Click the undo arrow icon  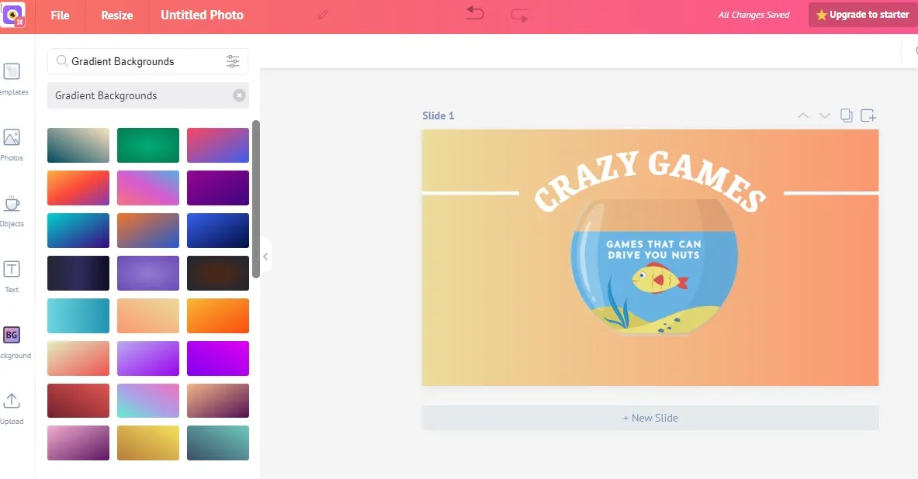475,13
